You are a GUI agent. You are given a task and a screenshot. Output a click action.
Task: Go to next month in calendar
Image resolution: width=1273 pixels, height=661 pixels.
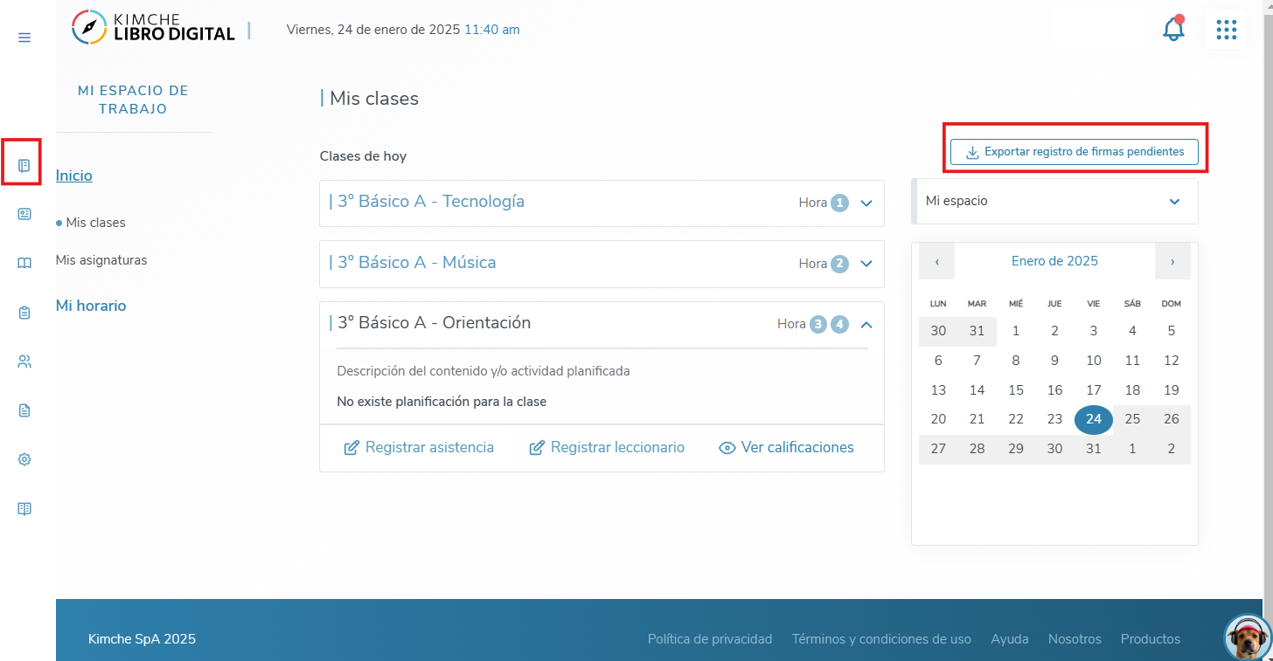[x=1172, y=261]
